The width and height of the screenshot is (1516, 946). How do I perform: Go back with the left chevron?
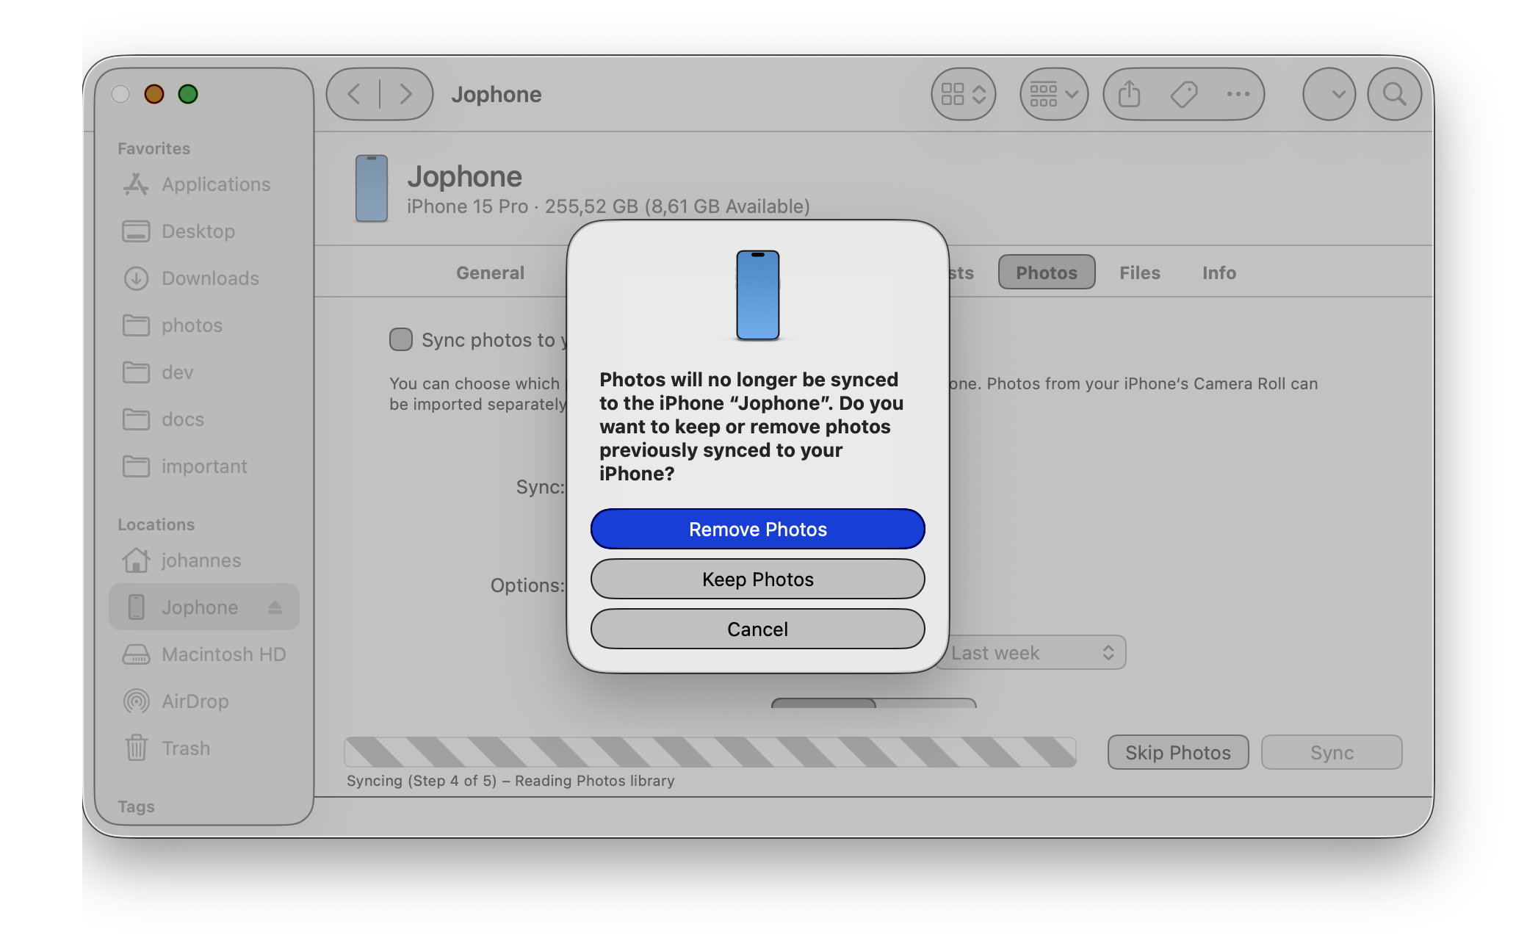[x=354, y=94]
